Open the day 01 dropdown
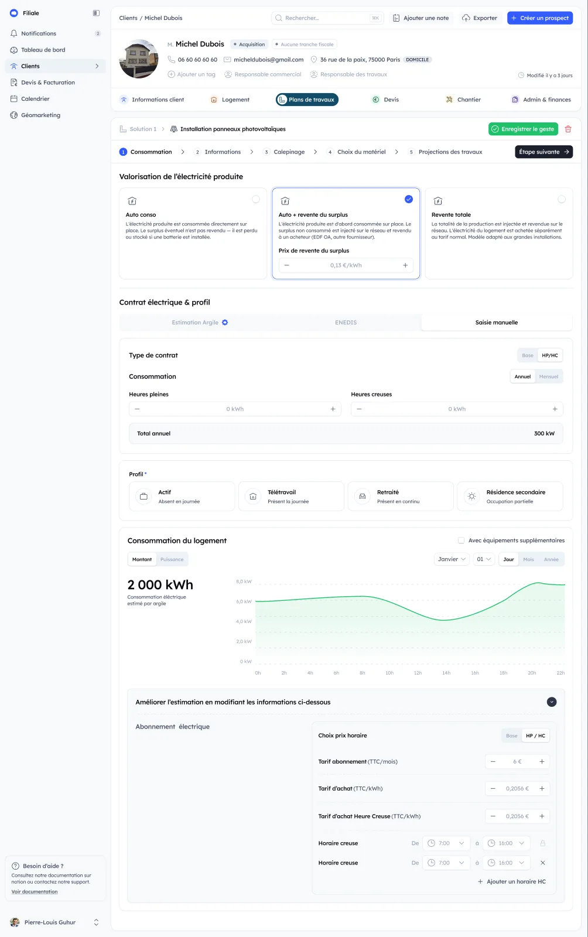The height and width of the screenshot is (937, 588). pyautogui.click(x=484, y=559)
